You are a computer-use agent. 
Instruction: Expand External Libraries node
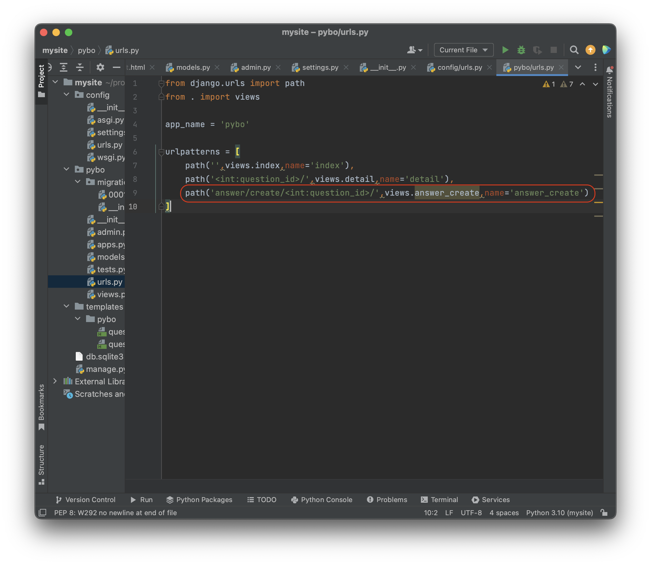[55, 381]
